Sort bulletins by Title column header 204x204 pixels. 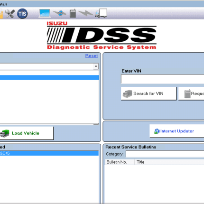coord(169,162)
